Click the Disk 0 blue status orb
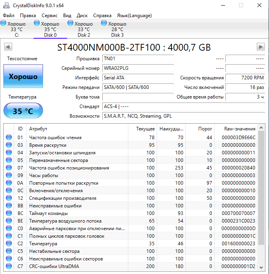The height and width of the screenshot is (274, 269). [x=37, y=23]
